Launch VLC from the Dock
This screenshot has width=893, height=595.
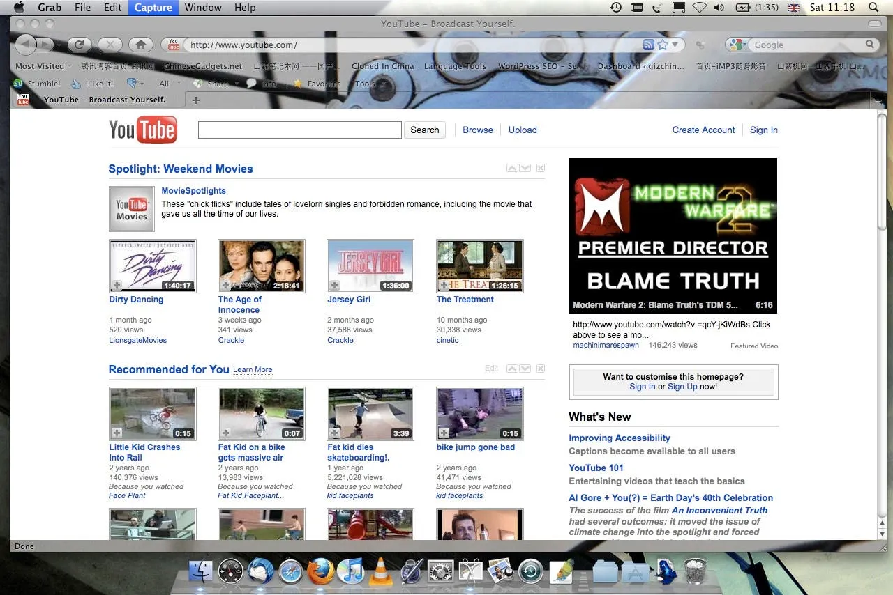click(x=382, y=571)
